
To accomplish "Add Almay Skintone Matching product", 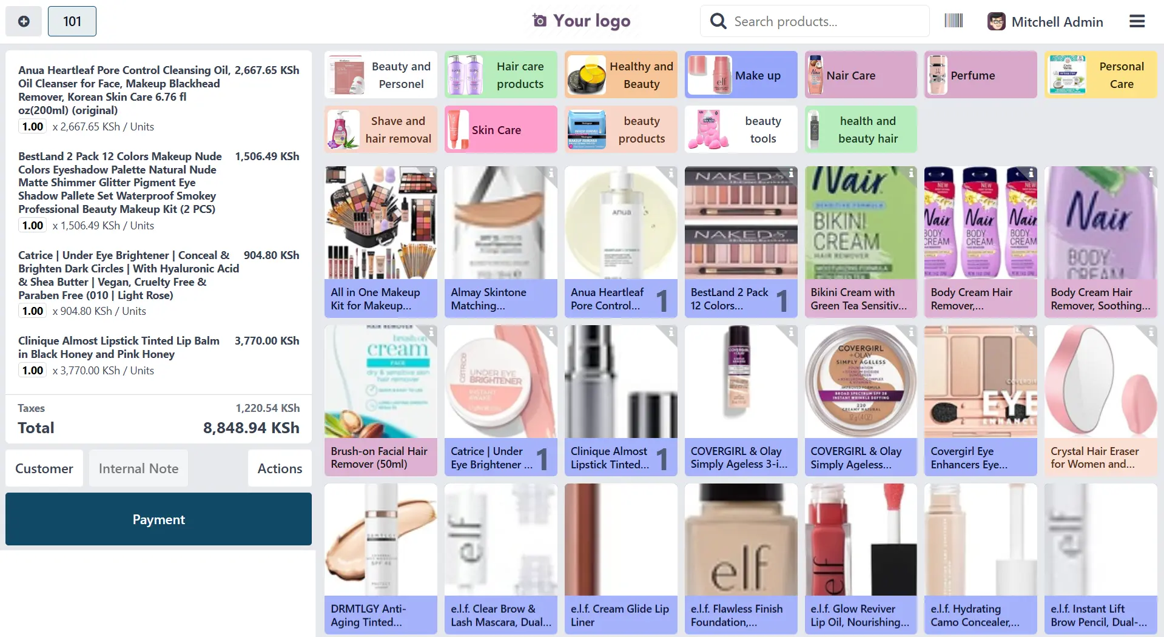I will (500, 242).
